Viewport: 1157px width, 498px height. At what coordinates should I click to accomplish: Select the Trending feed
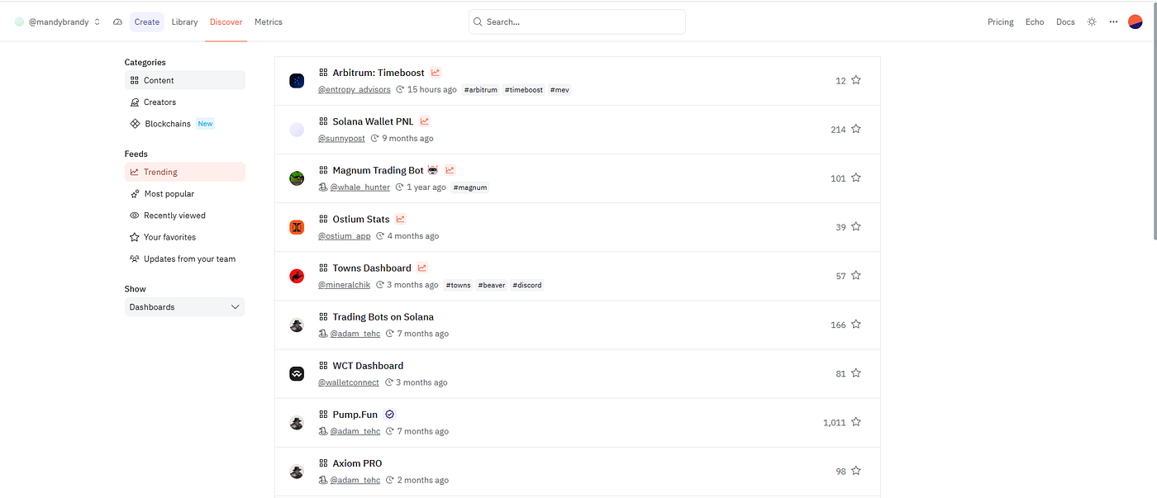185,172
